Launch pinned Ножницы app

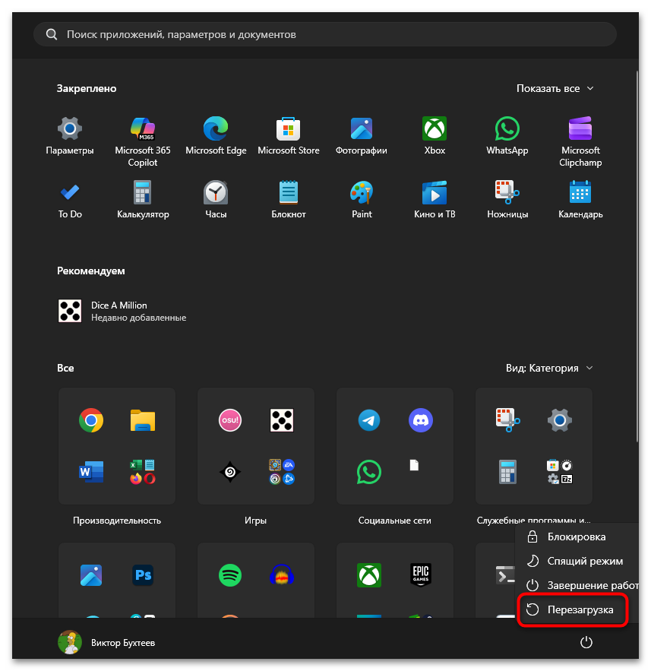pyautogui.click(x=507, y=200)
